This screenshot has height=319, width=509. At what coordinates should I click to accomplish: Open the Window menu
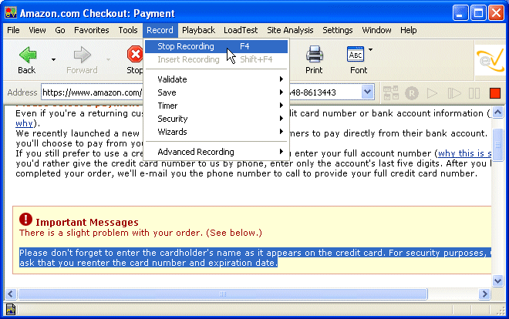pos(376,30)
